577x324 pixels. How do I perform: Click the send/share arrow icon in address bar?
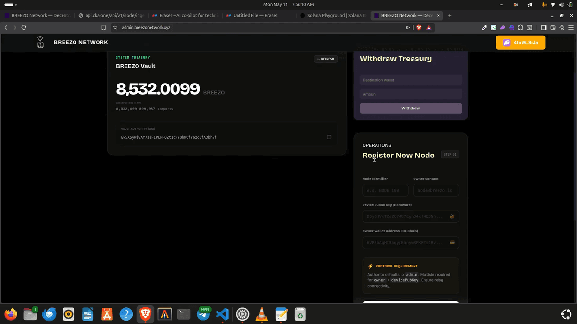click(x=408, y=28)
